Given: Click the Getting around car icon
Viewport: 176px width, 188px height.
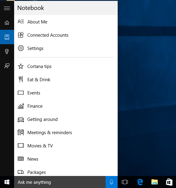Looking at the screenshot, I should pos(21,119).
